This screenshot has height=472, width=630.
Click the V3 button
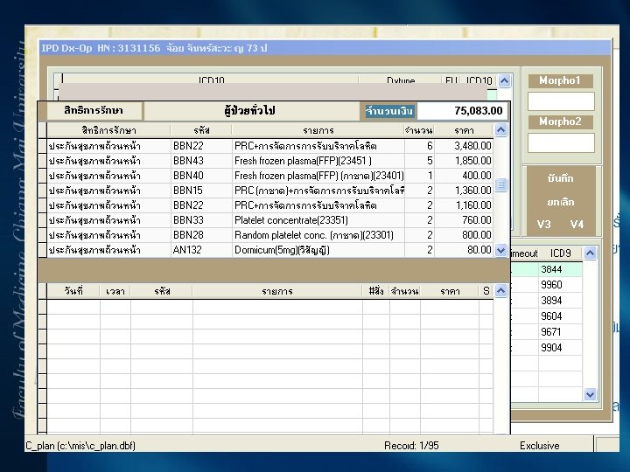543,225
